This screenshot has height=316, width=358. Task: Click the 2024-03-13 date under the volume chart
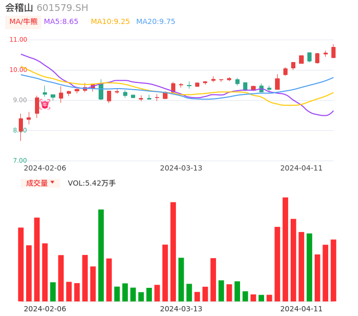[181, 309]
